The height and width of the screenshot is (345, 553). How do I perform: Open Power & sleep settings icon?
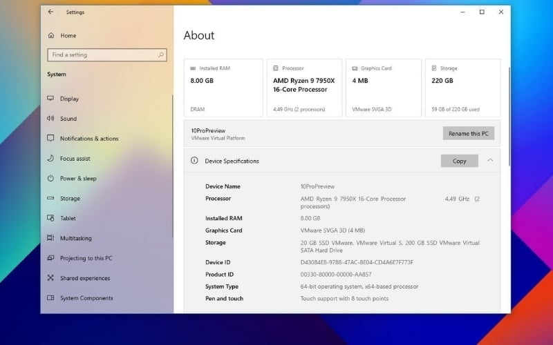[50, 179]
